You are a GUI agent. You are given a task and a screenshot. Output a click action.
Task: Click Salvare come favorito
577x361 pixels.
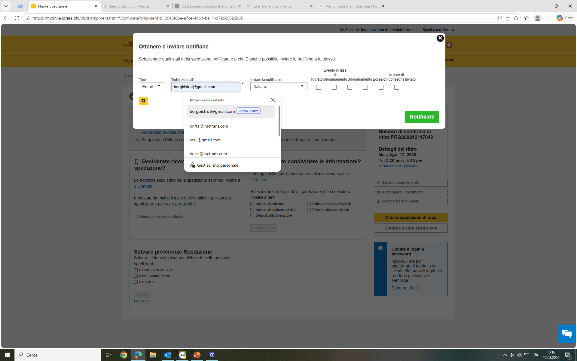[411, 183]
